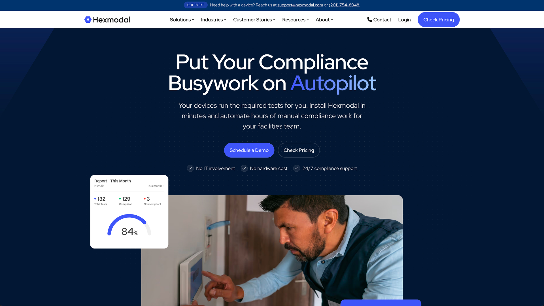This screenshot has width=544, height=306.
Task: Click the 129 Compliant value
Action: [126, 199]
